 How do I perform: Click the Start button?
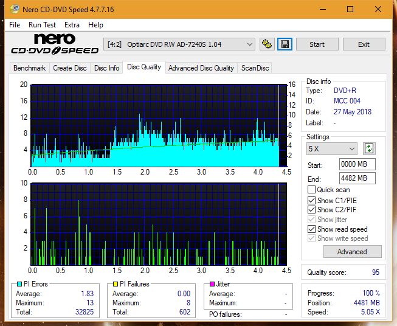tap(317, 44)
